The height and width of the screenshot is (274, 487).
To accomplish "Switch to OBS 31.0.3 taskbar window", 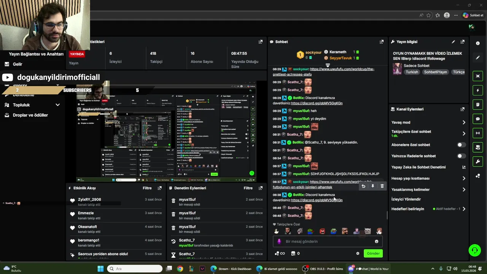I will coord(323,269).
